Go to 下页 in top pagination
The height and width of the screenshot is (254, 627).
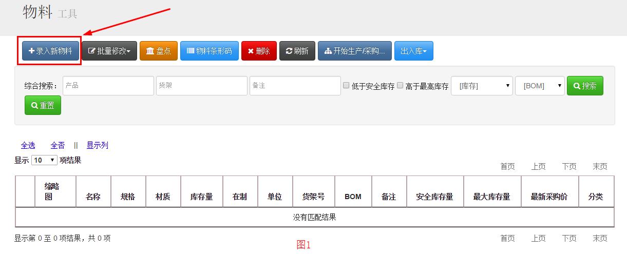pos(569,166)
